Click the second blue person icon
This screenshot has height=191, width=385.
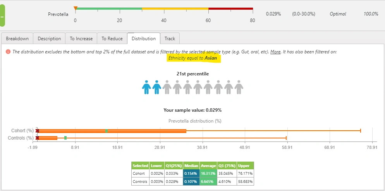coord(156,87)
